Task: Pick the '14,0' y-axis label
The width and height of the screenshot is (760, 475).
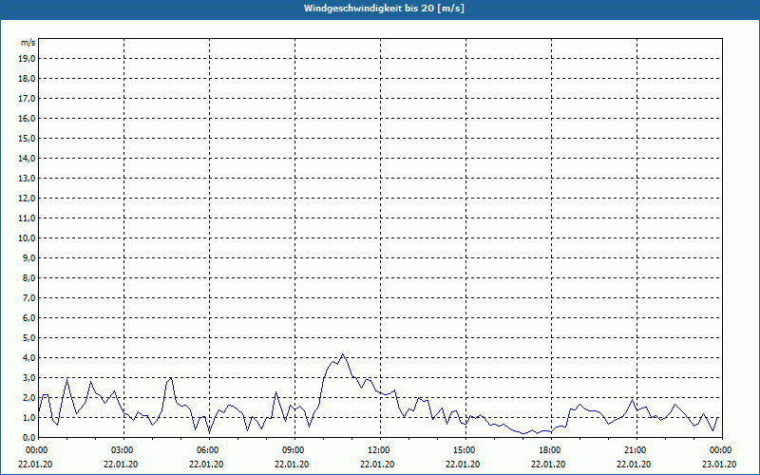Action: [28, 158]
